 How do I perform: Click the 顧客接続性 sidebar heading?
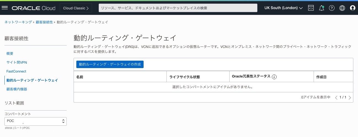[x=17, y=39]
